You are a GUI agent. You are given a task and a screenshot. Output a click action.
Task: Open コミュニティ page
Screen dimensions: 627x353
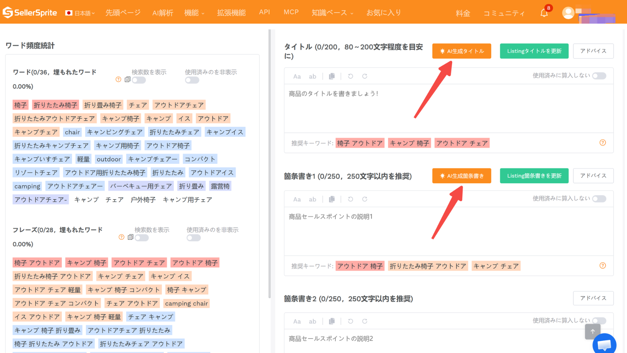pos(504,13)
